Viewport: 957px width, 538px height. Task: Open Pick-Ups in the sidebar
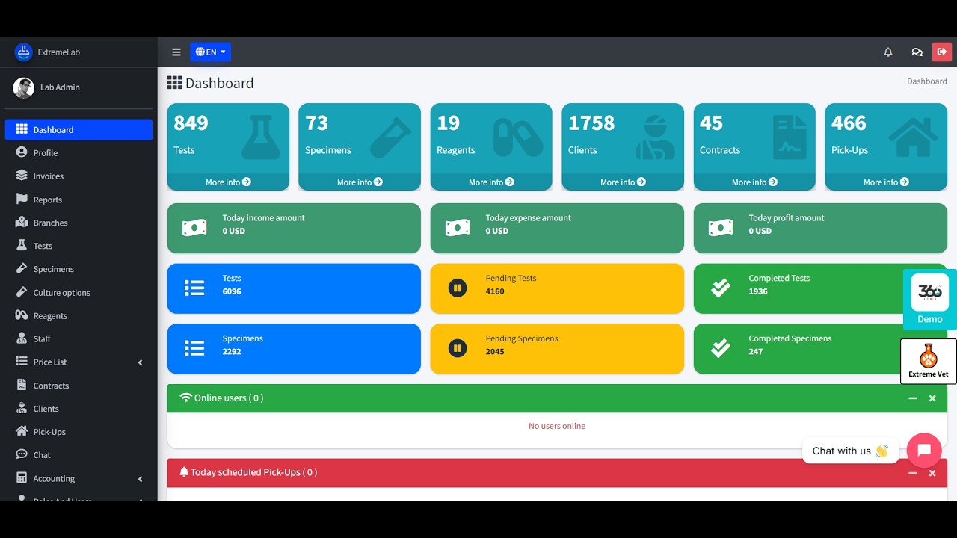click(x=79, y=432)
